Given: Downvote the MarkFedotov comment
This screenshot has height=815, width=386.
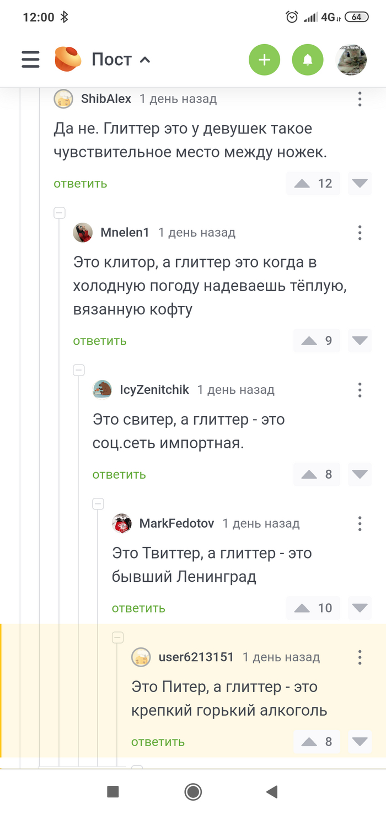Looking at the screenshot, I should 360,608.
